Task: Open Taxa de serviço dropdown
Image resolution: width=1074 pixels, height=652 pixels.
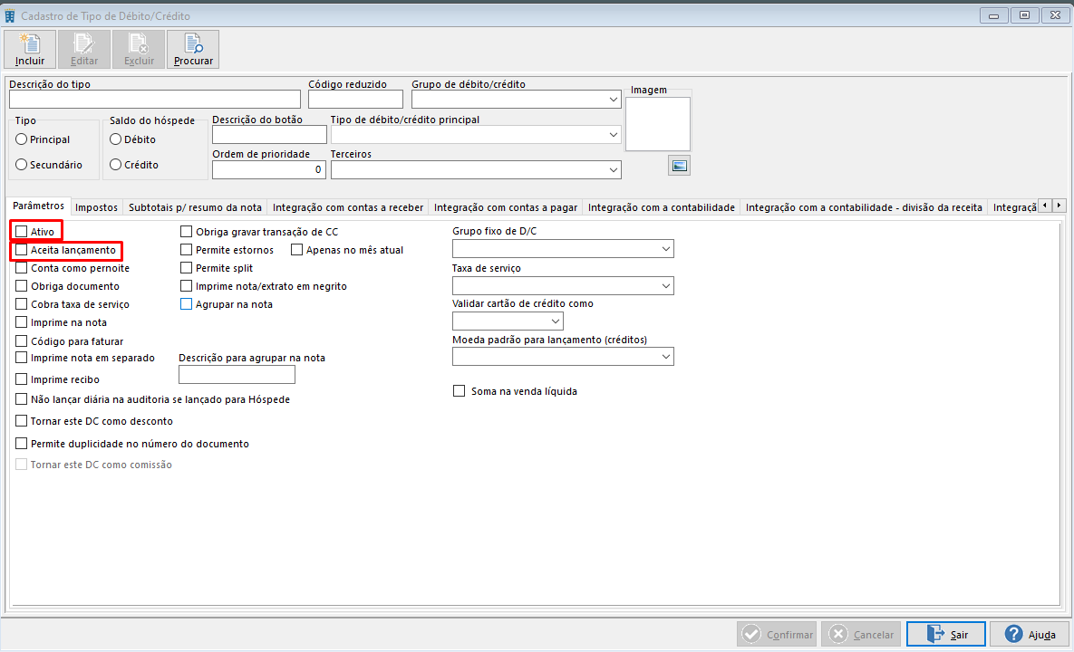Action: click(x=666, y=286)
